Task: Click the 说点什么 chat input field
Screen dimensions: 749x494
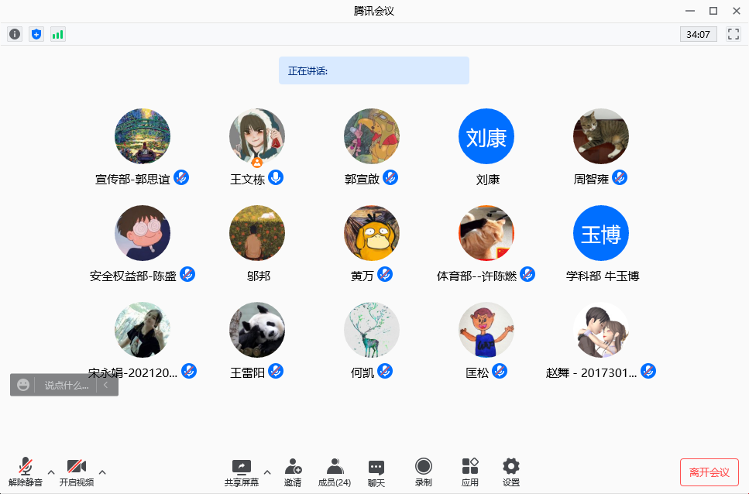Action: tap(66, 385)
